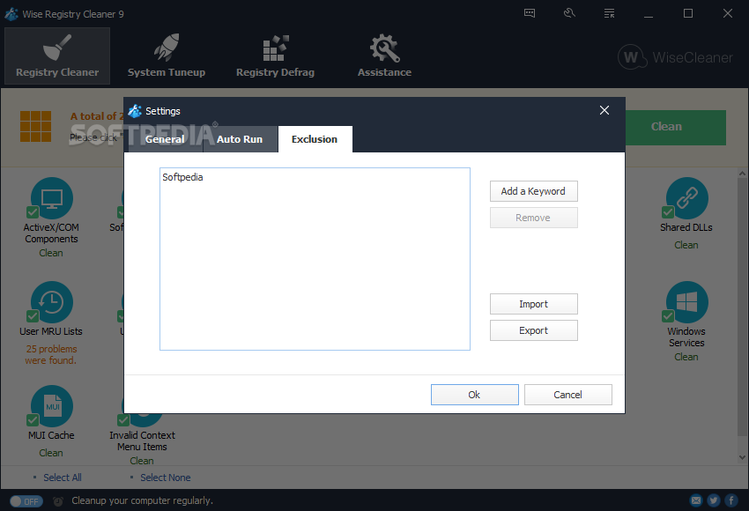The width and height of the screenshot is (749, 511).
Task: Click the Clean status under Windows Services
Action: [686, 357]
